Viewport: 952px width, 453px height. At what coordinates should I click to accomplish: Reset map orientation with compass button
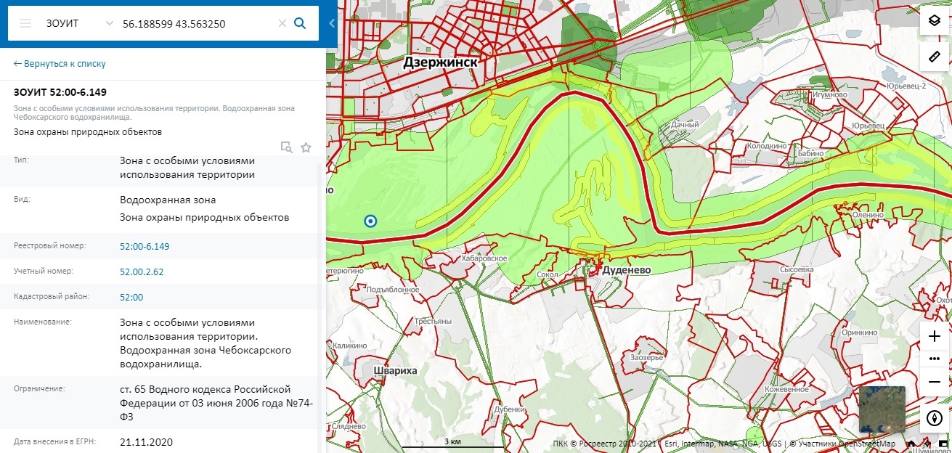pos(934,418)
